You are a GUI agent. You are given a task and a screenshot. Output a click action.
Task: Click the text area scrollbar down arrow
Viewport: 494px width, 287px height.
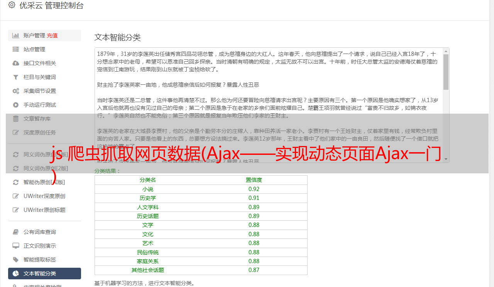[x=446, y=159]
